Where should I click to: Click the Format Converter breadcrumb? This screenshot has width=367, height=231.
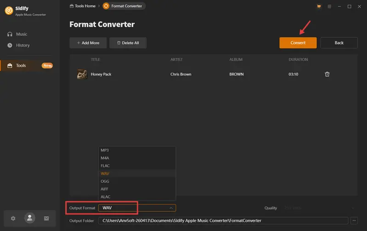[124, 6]
